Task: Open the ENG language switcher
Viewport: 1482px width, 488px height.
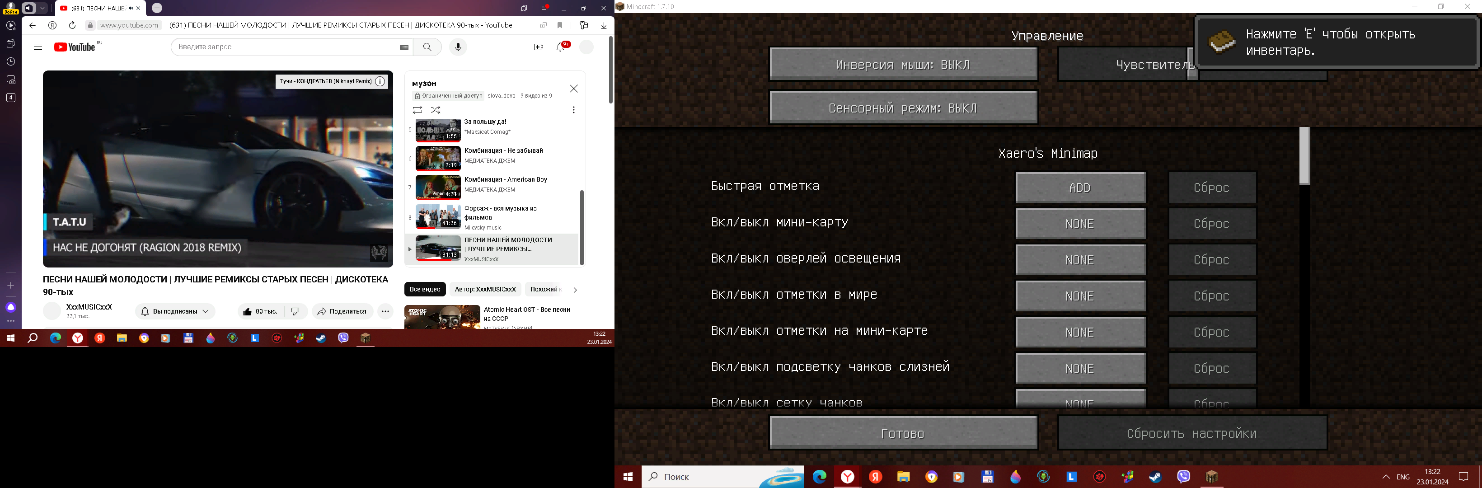Action: point(1403,477)
